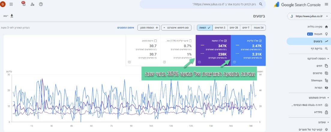Click the magnifier icon in the URL inspection bar

[260, 4]
